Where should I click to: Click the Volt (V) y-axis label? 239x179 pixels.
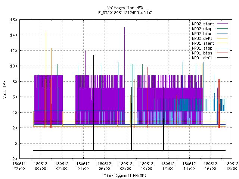point(4,89)
